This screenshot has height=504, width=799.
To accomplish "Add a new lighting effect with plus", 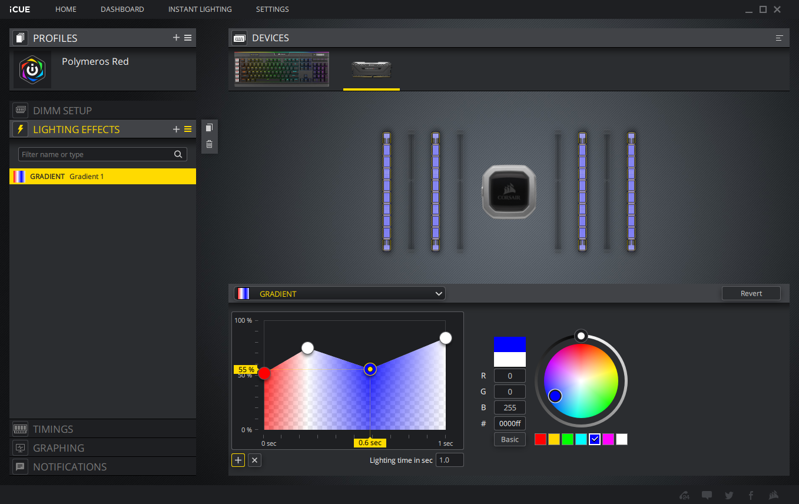I will click(176, 130).
